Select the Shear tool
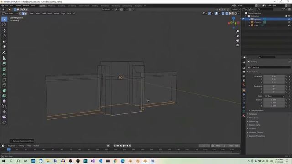292x164 pixels. point(4,117)
